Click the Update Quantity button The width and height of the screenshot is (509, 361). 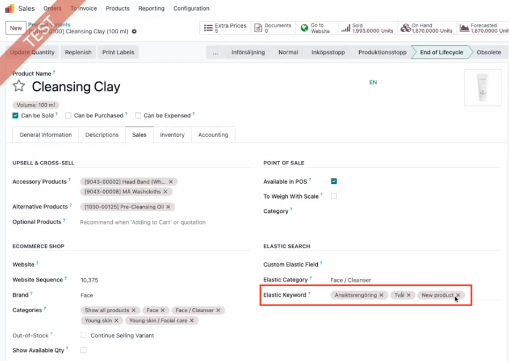click(x=32, y=52)
